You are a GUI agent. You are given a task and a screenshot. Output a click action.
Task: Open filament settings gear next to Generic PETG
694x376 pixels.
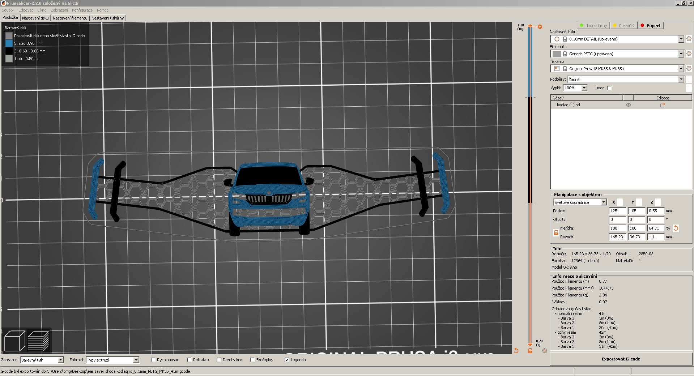coord(689,54)
